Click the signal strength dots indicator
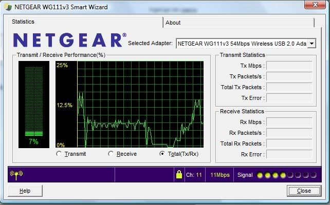The height and width of the screenshot is (205, 330). (287, 175)
